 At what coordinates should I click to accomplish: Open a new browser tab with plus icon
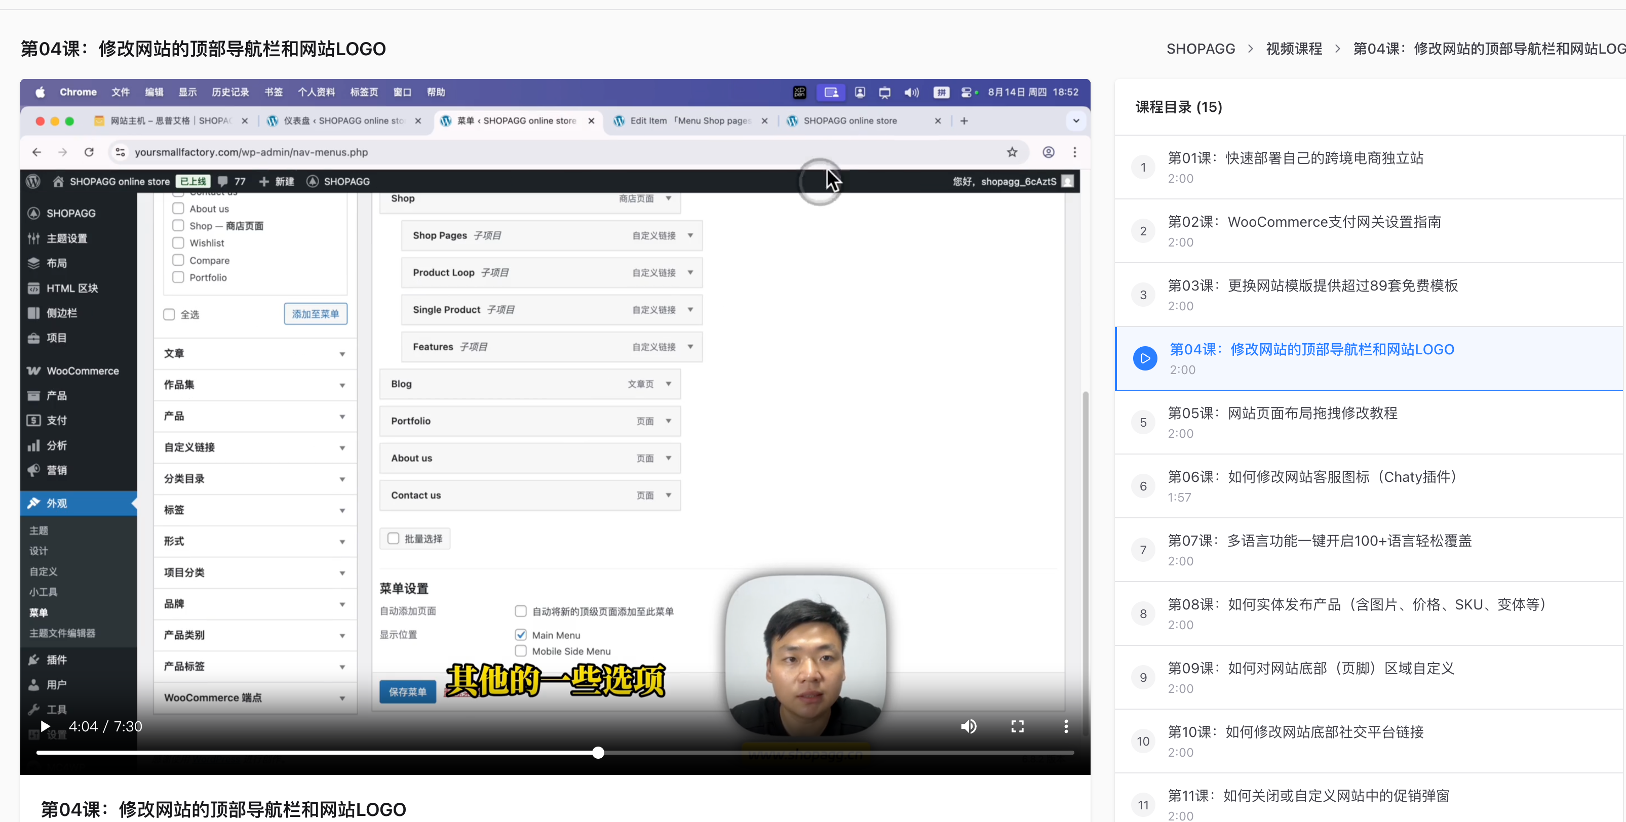(x=964, y=120)
